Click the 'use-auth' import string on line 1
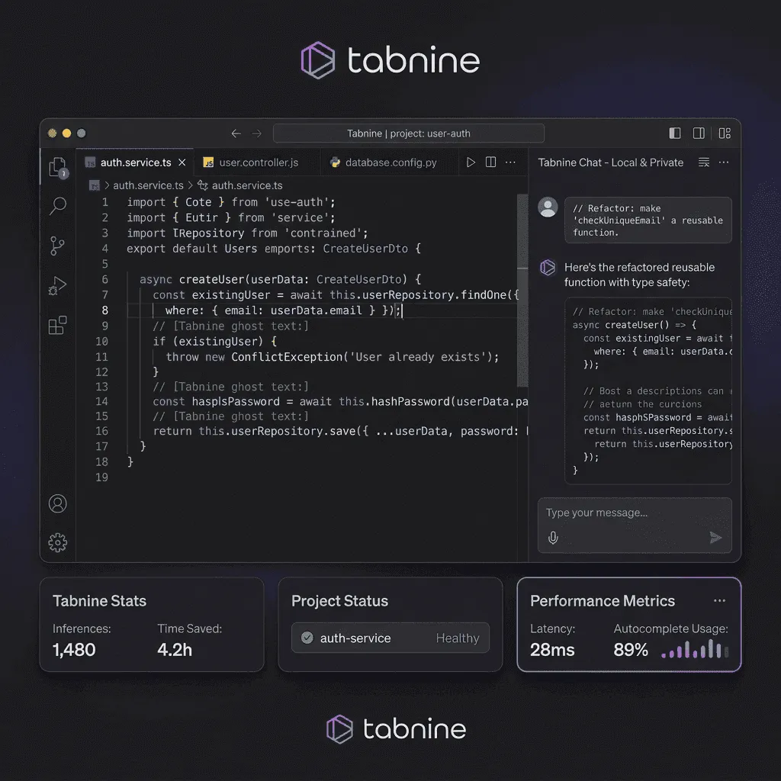The width and height of the screenshot is (781, 781). [297, 202]
